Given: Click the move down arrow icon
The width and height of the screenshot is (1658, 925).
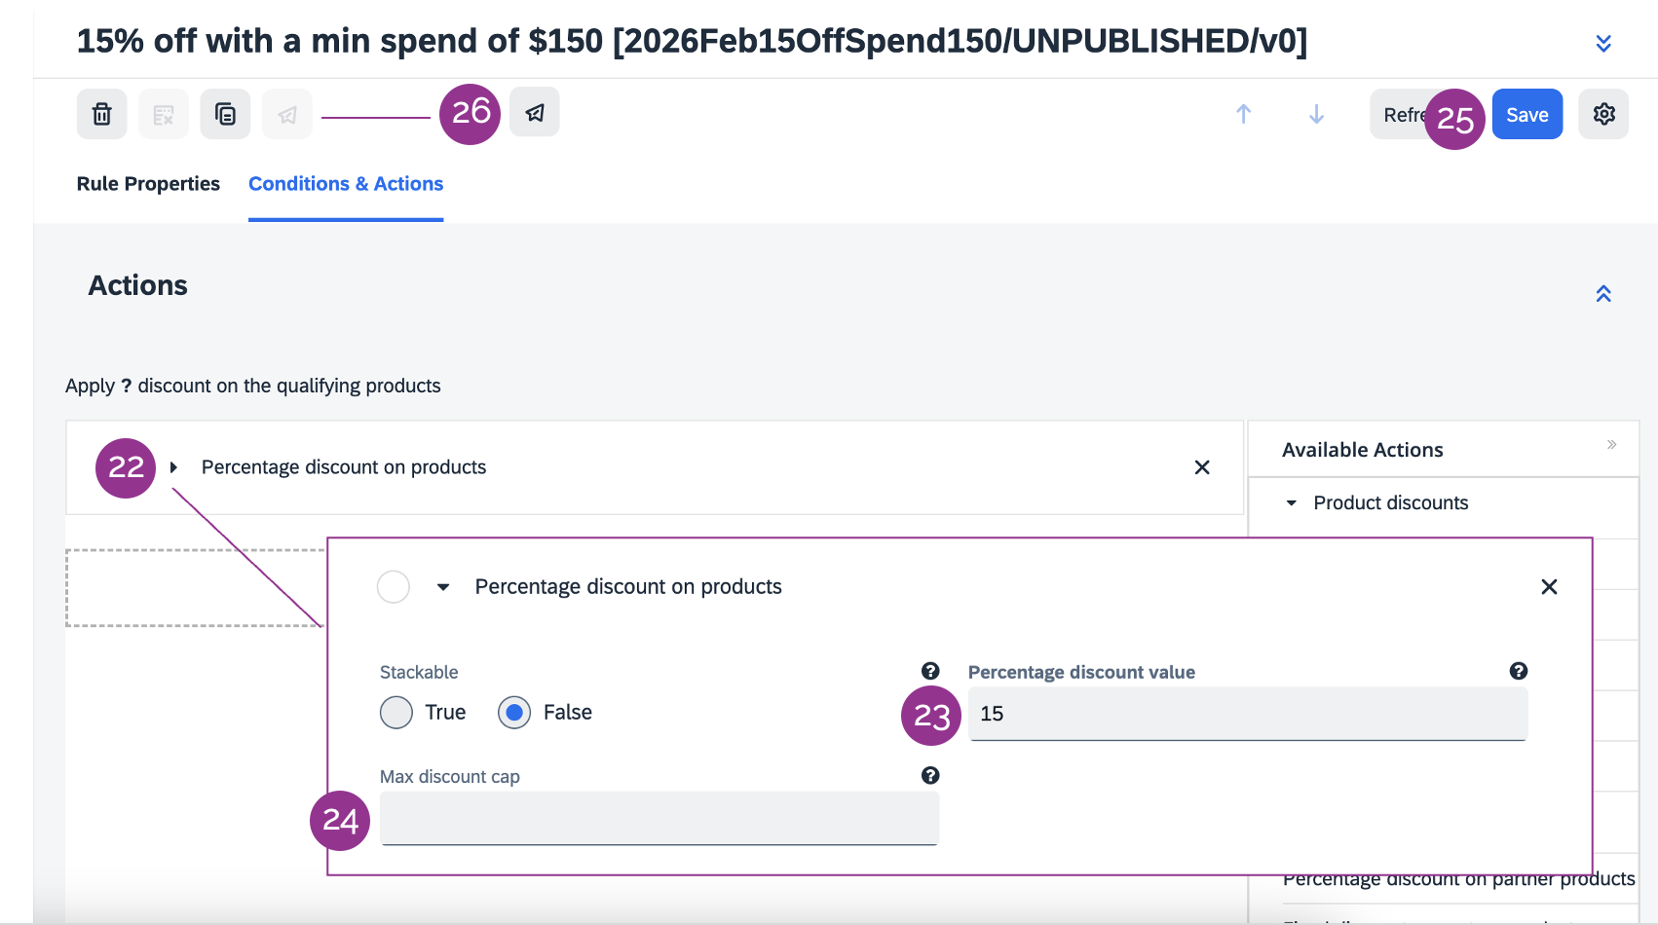Looking at the screenshot, I should click(1316, 114).
